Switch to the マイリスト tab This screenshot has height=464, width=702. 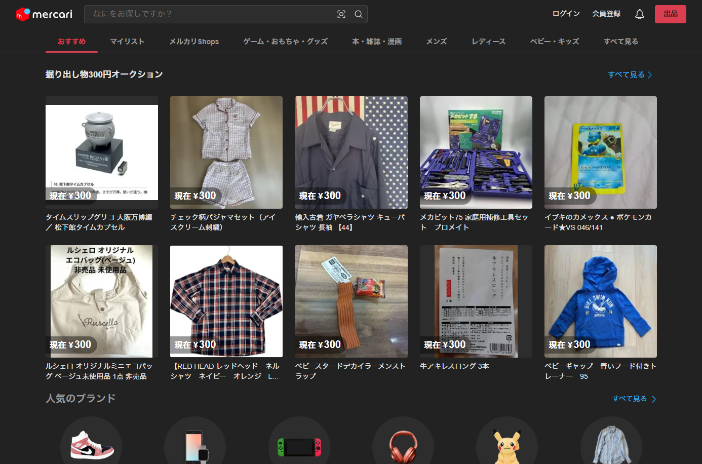127,42
